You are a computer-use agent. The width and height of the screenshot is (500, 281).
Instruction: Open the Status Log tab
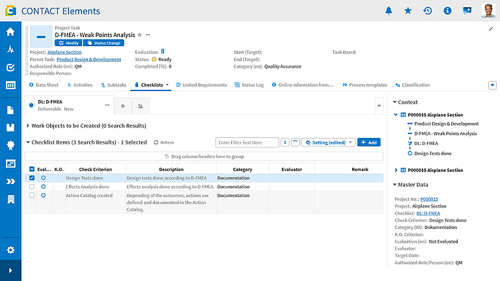pos(249,85)
